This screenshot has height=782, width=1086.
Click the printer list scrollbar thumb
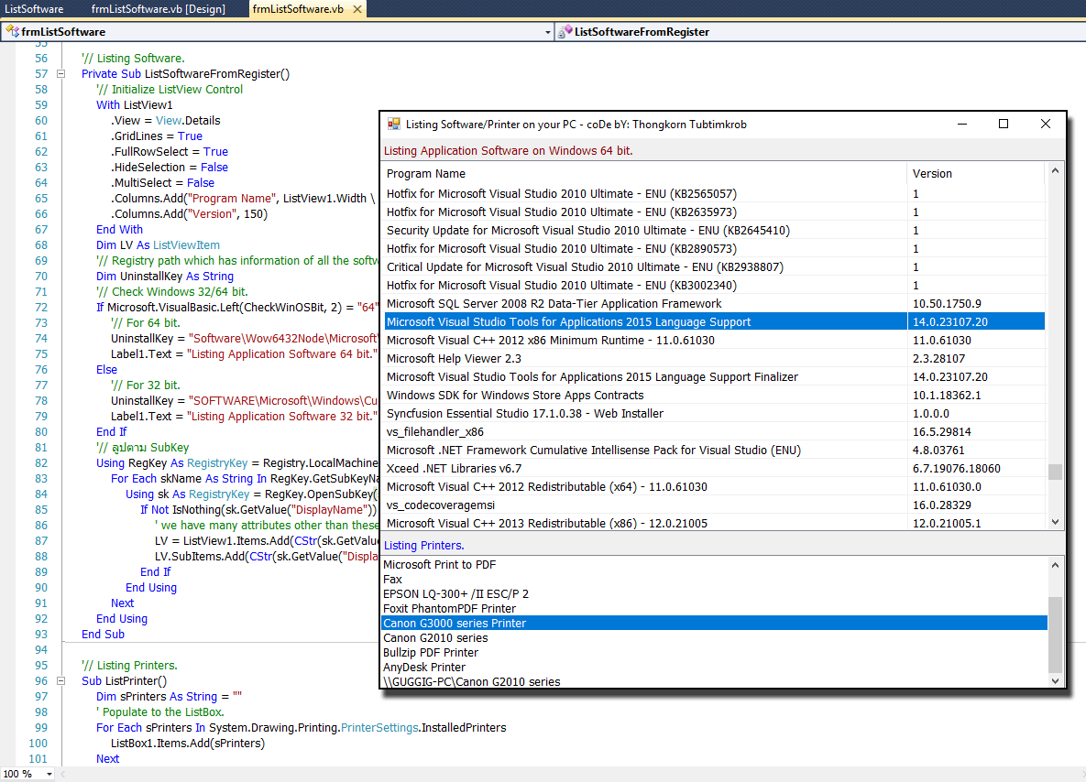pyautogui.click(x=1055, y=635)
